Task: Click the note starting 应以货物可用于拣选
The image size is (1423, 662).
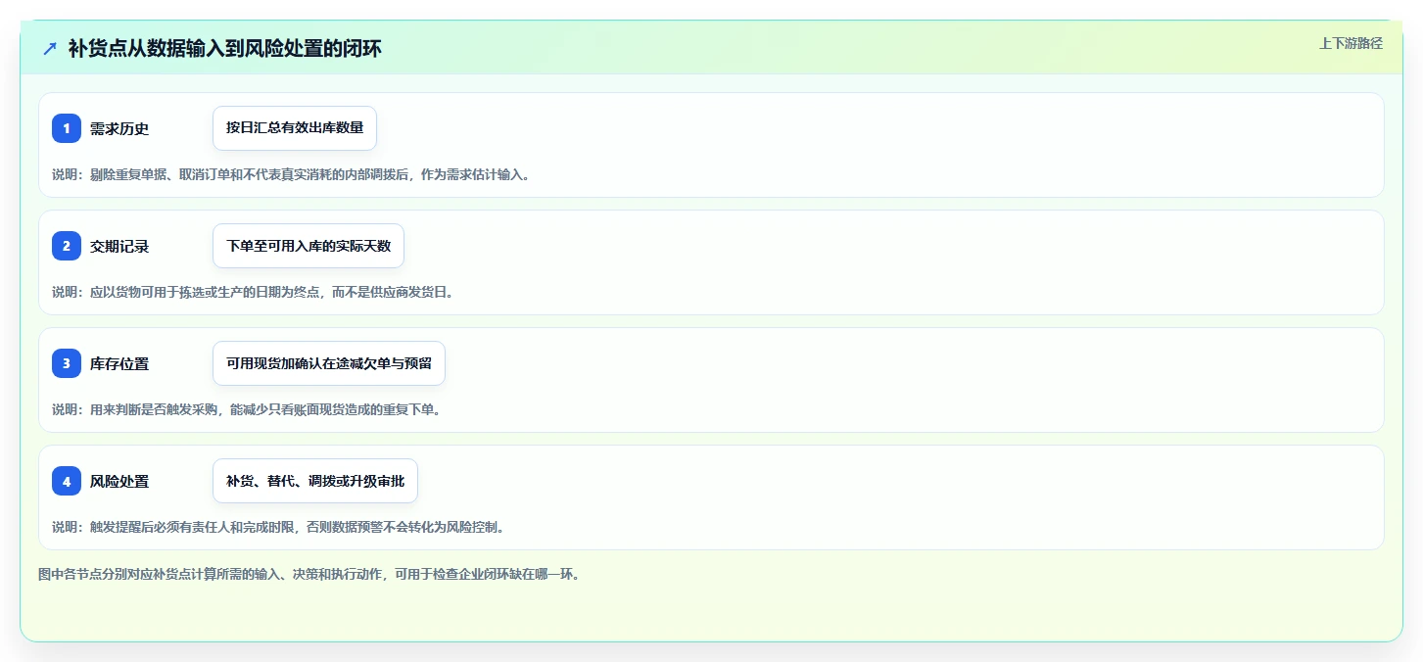Action: click(x=253, y=292)
